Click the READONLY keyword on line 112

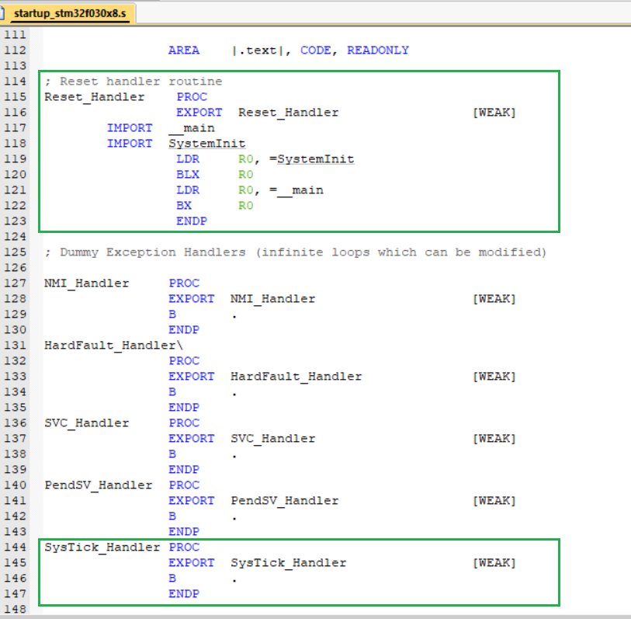click(x=378, y=50)
